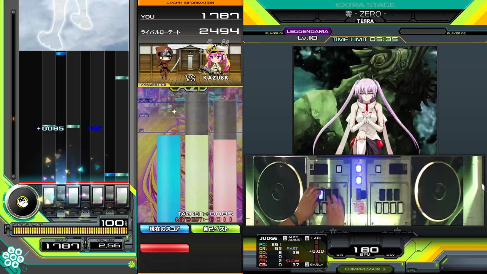Click the small green flower emblem

pos(132,264)
